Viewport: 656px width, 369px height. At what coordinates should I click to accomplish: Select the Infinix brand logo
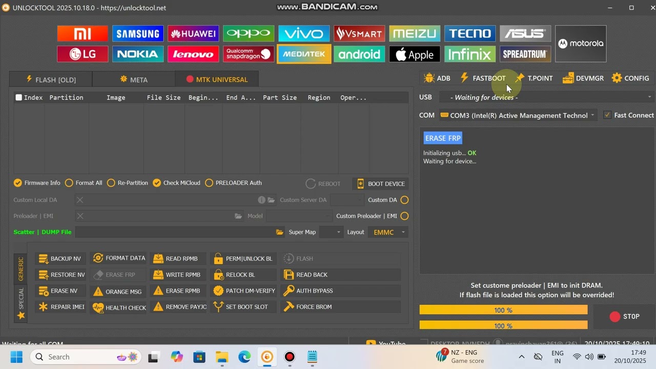pos(470,54)
